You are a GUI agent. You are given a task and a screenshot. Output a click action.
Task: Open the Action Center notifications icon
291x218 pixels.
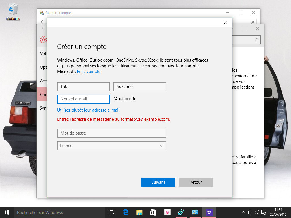pos(264,212)
